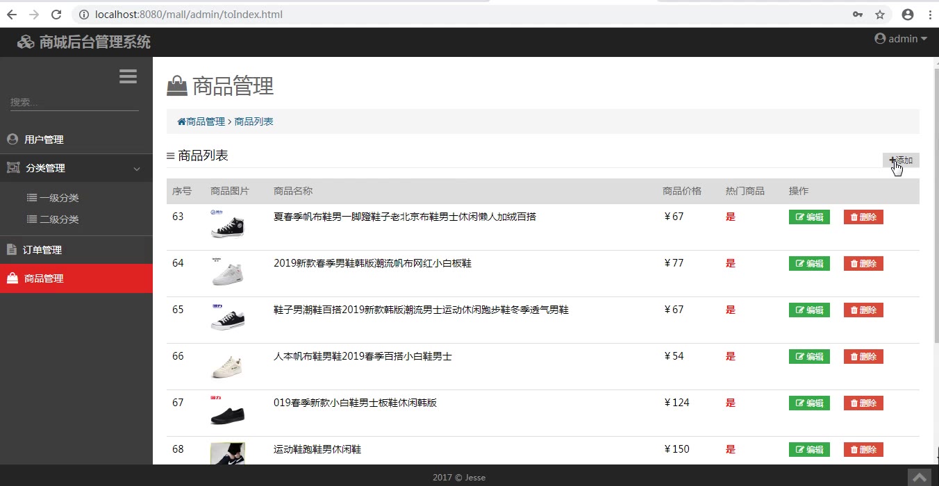939x486 pixels.
Task: Open 用户管理 in the sidebar
Action: click(x=76, y=140)
